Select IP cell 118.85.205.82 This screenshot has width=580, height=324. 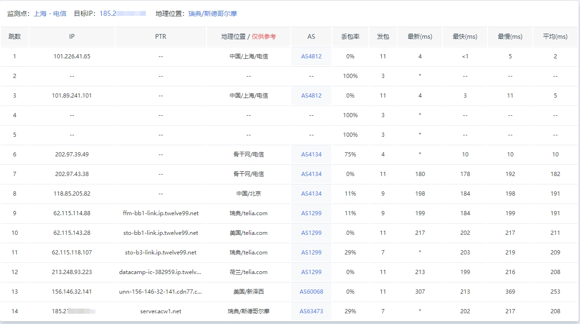click(x=72, y=194)
